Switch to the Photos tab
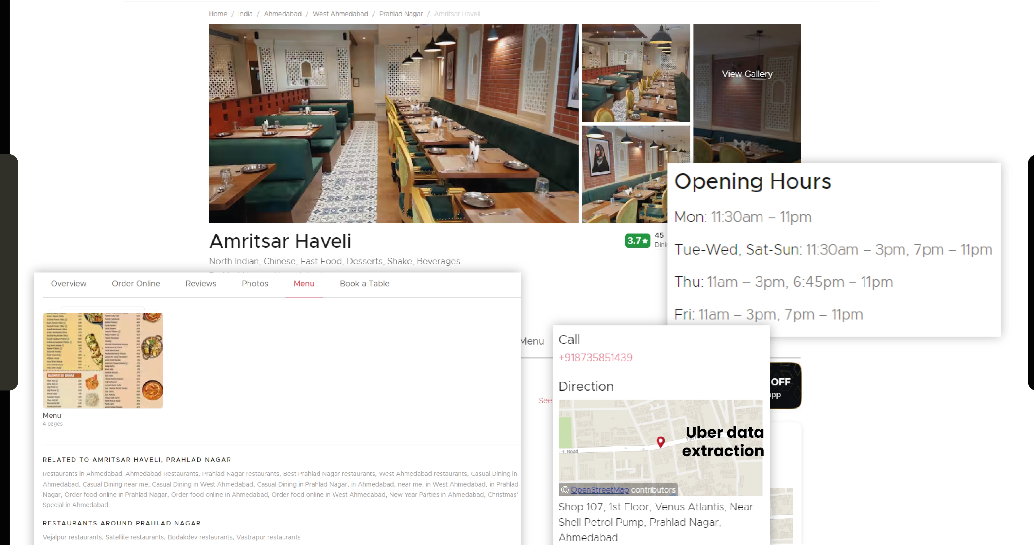Image resolution: width=1034 pixels, height=545 pixels. [x=254, y=283]
